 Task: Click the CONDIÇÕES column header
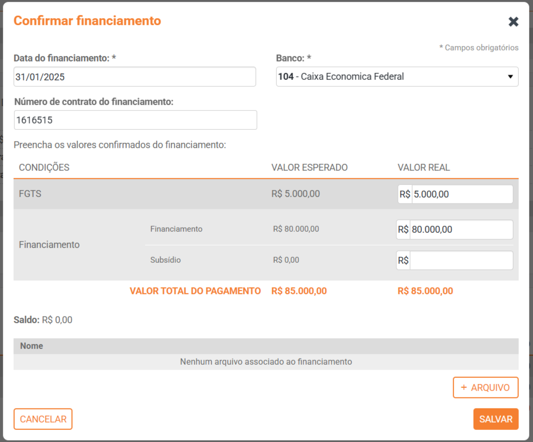click(44, 168)
